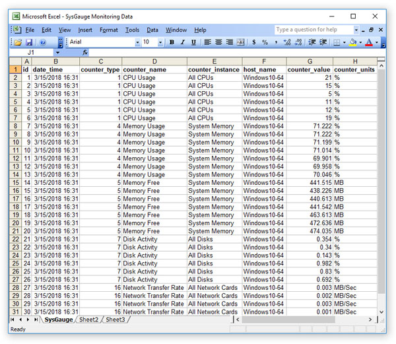Open borders dropdown arrow
This screenshot has height=344, width=396.
[344, 42]
